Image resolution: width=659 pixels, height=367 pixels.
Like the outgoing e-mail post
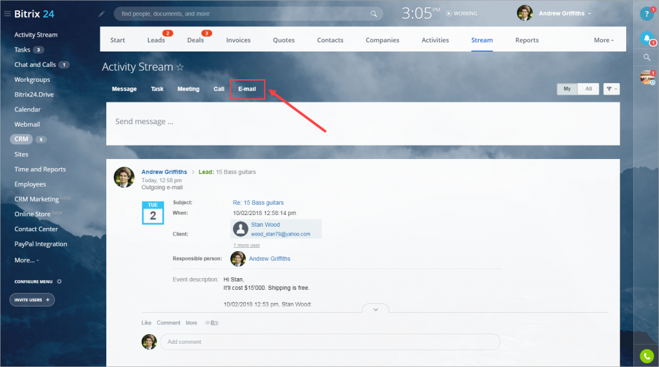(x=146, y=323)
